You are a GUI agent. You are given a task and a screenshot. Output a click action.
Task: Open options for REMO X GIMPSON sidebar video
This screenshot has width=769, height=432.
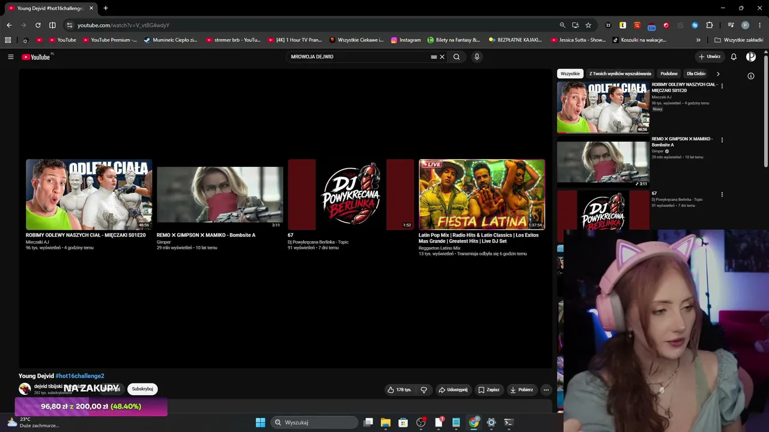pyautogui.click(x=722, y=140)
